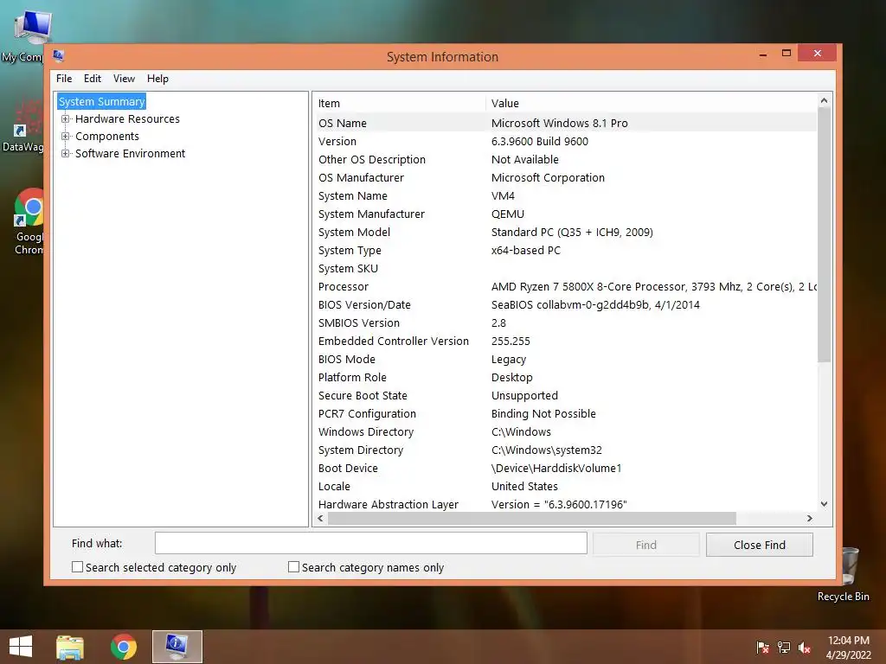
Task: Click the muted volume tray icon
Action: (x=805, y=648)
